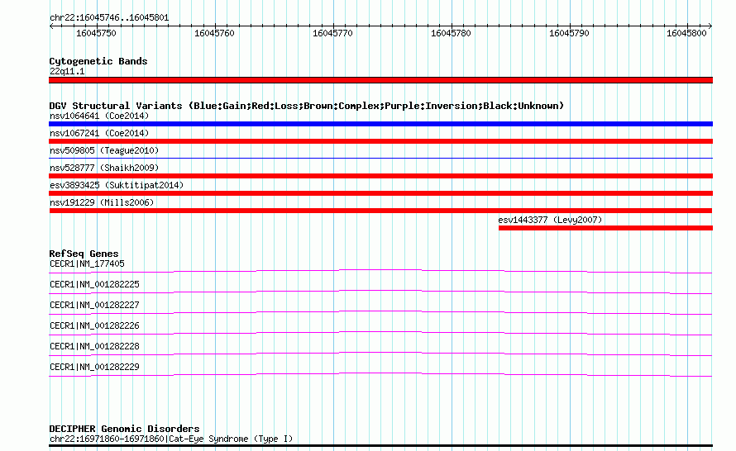Click the blue gain bar for nsv1064641
This screenshot has width=736, height=451.
tap(380, 124)
